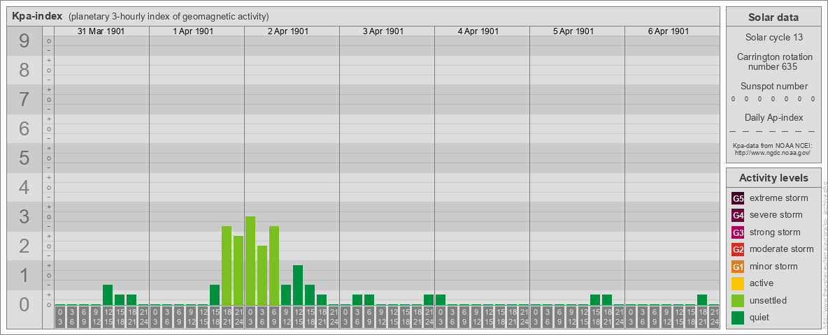Click the G3 strong storm badge
The width and height of the screenshot is (828, 335).
738,232
